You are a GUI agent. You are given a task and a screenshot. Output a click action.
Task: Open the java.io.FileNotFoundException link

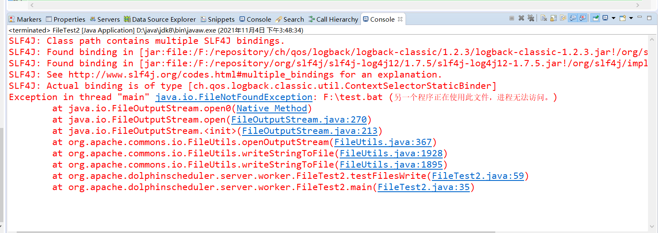pos(234,97)
